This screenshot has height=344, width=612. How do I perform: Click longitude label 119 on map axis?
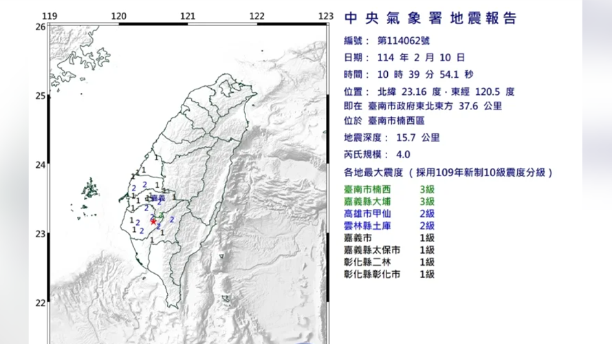(x=50, y=17)
